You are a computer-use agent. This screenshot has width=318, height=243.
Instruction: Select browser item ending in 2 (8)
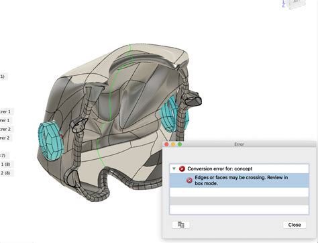[5, 173]
